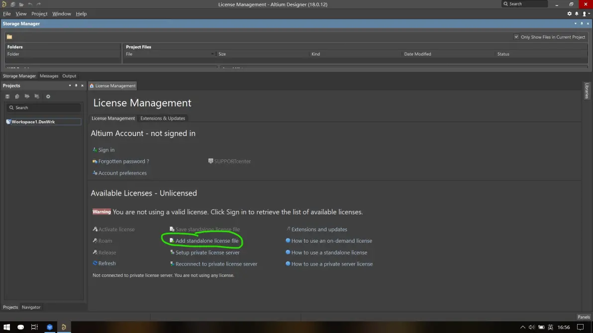Viewport: 593px width, 333px height.
Task: Open the Extensions & Updates tab
Action: tap(163, 119)
